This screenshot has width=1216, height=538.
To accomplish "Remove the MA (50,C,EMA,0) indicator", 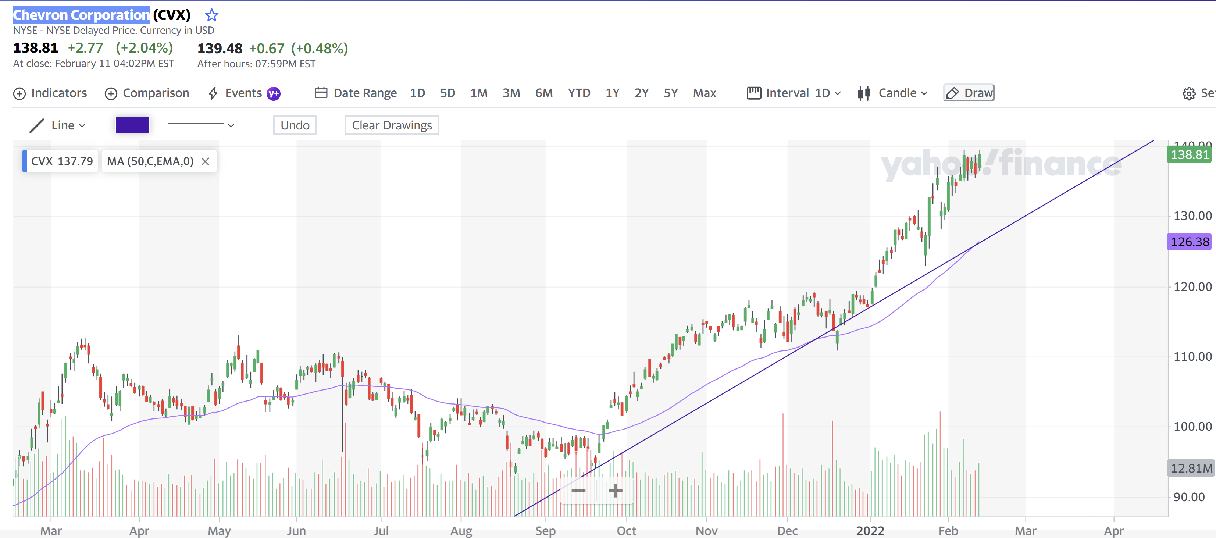I will pos(205,161).
